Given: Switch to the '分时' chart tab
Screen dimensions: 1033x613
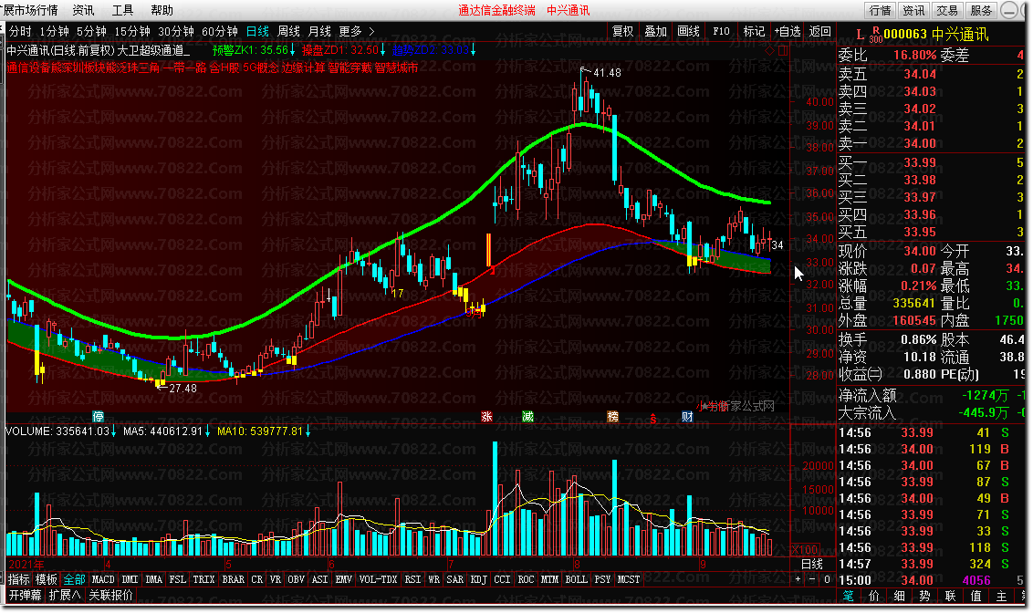Looking at the screenshot, I should pos(20,31).
